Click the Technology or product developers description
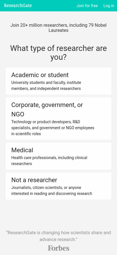 (53, 128)
